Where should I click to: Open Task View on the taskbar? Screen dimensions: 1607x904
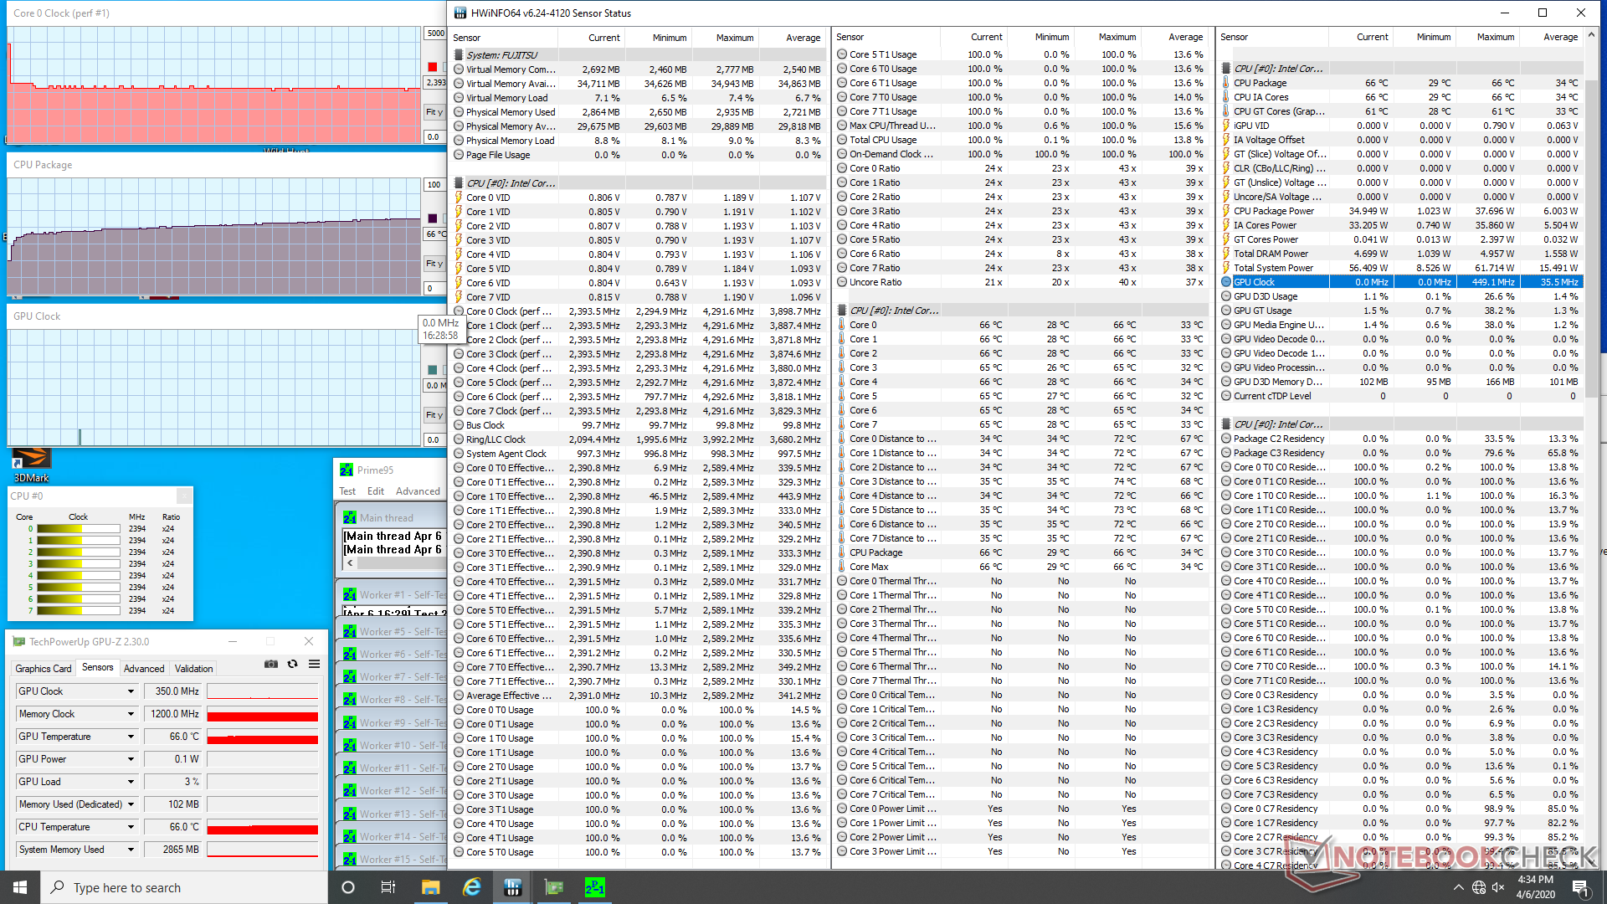388,887
